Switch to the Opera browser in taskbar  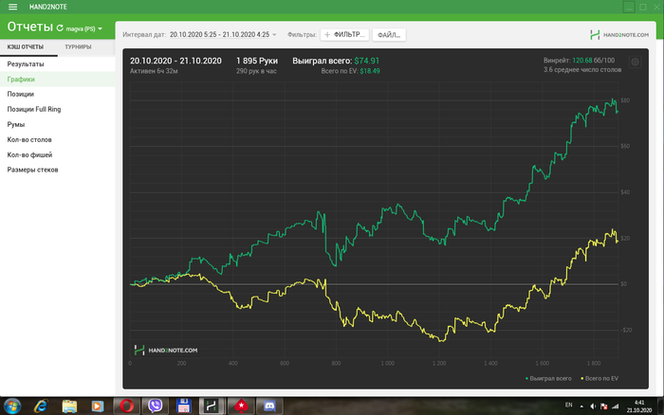126,406
